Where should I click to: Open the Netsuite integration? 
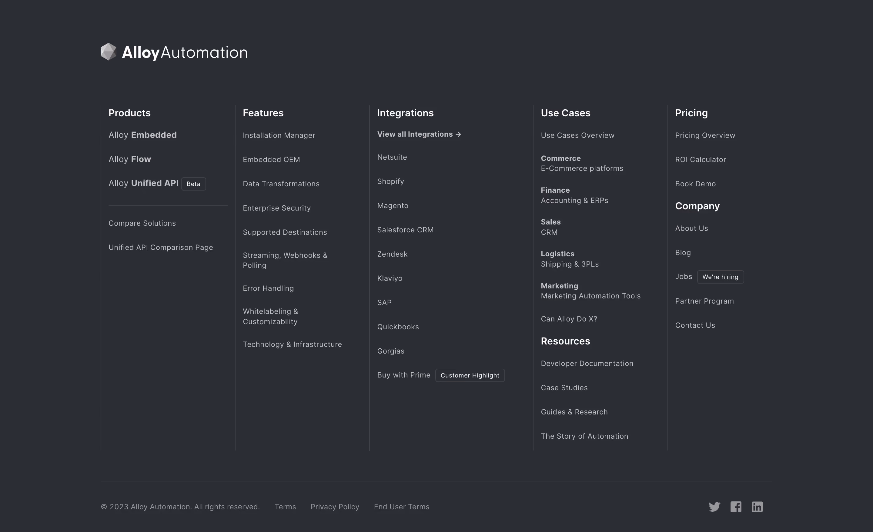(392, 157)
